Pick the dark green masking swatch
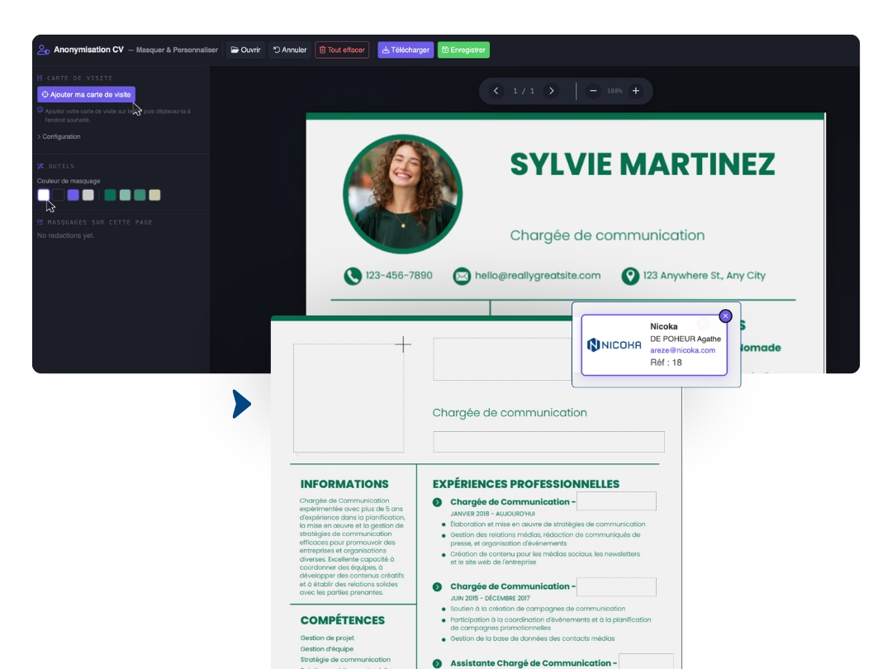The image size is (892, 669). [x=110, y=195]
